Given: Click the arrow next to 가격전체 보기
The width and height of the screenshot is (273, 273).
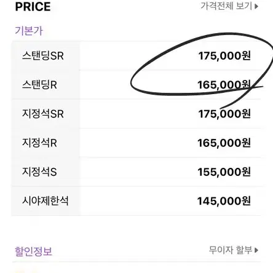Looking at the screenshot, I should pyautogui.click(x=256, y=6).
